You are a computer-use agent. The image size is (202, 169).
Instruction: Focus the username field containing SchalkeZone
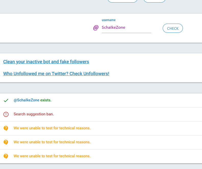tap(127, 27)
